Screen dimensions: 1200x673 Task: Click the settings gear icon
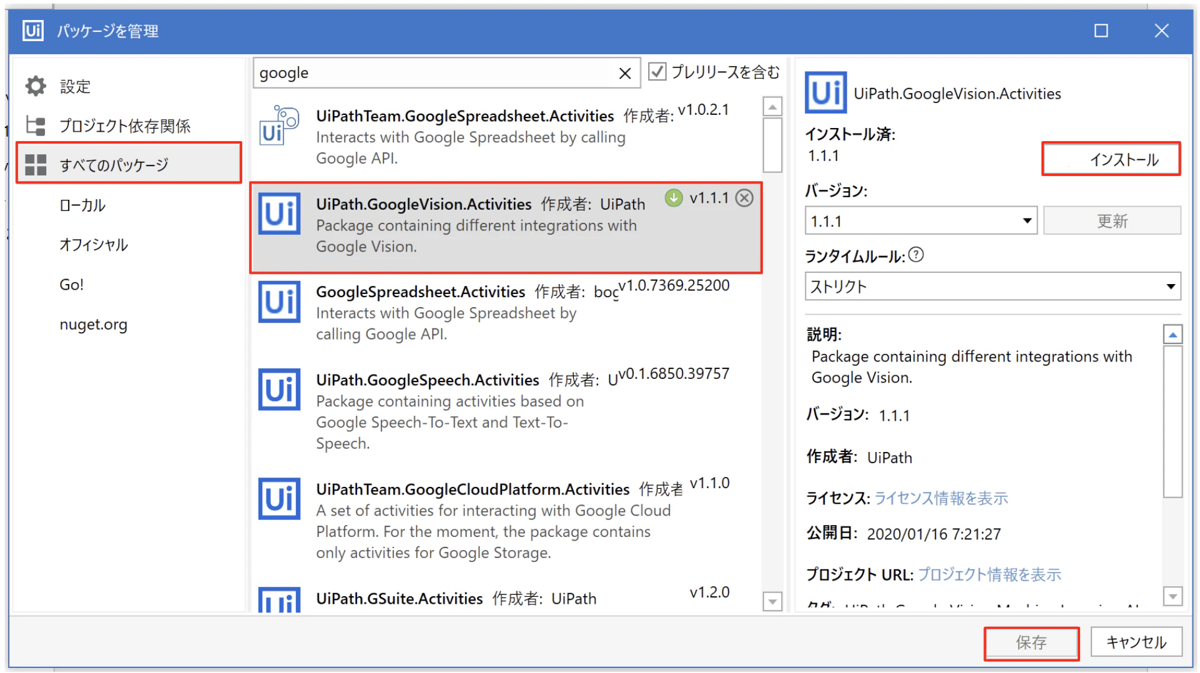click(x=36, y=86)
